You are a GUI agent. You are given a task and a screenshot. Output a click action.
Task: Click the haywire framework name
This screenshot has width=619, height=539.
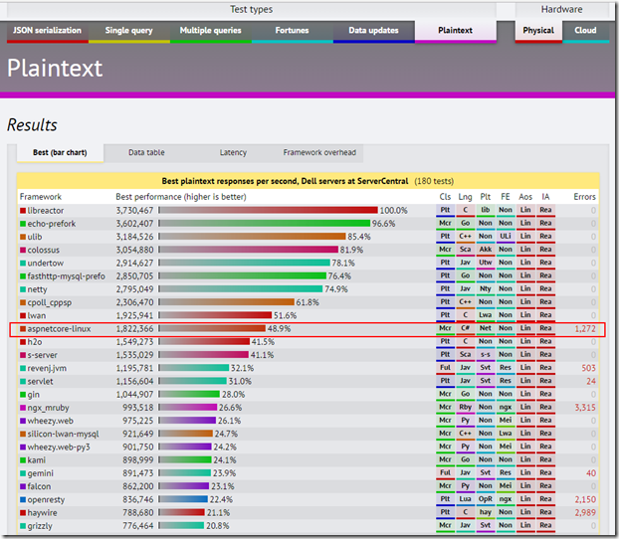click(42, 513)
